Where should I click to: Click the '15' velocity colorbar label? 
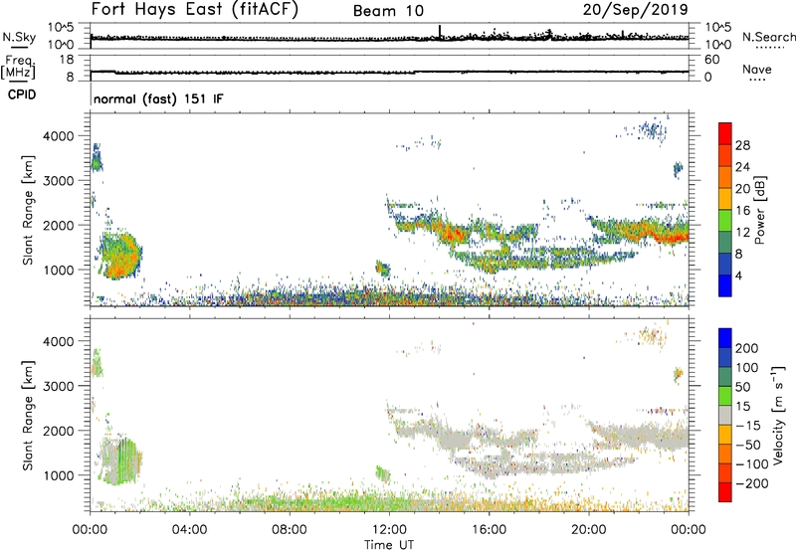[742, 406]
